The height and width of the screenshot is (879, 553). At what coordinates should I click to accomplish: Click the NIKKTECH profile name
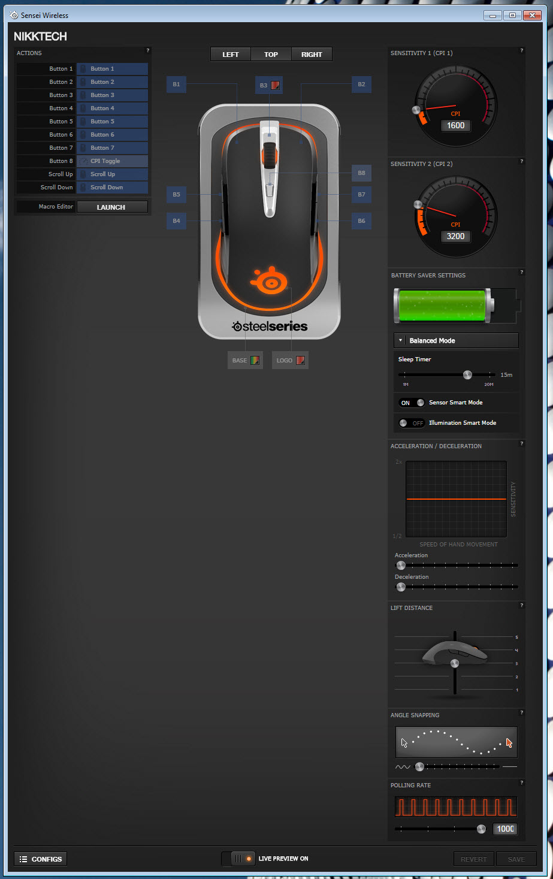coord(41,37)
